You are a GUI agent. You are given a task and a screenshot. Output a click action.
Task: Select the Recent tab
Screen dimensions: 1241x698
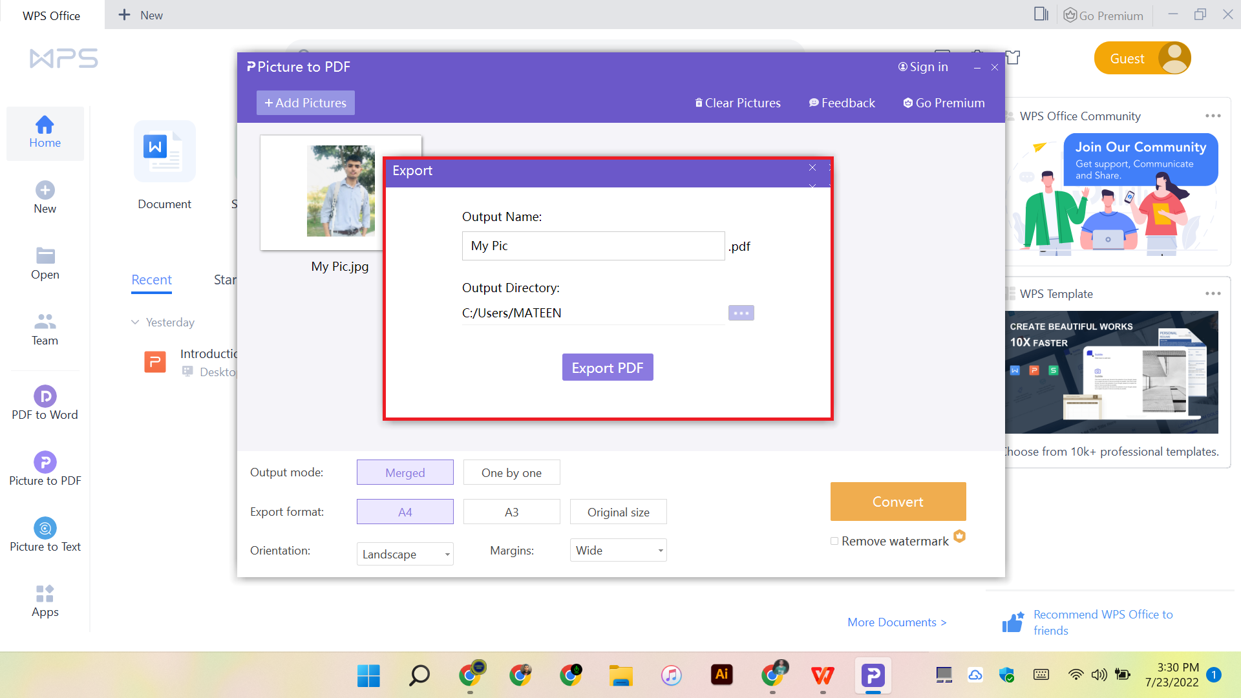click(151, 279)
